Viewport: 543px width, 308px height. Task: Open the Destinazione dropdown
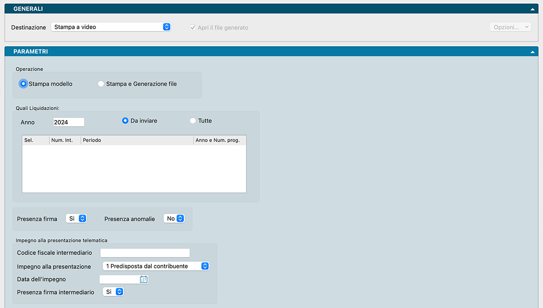coord(111,27)
